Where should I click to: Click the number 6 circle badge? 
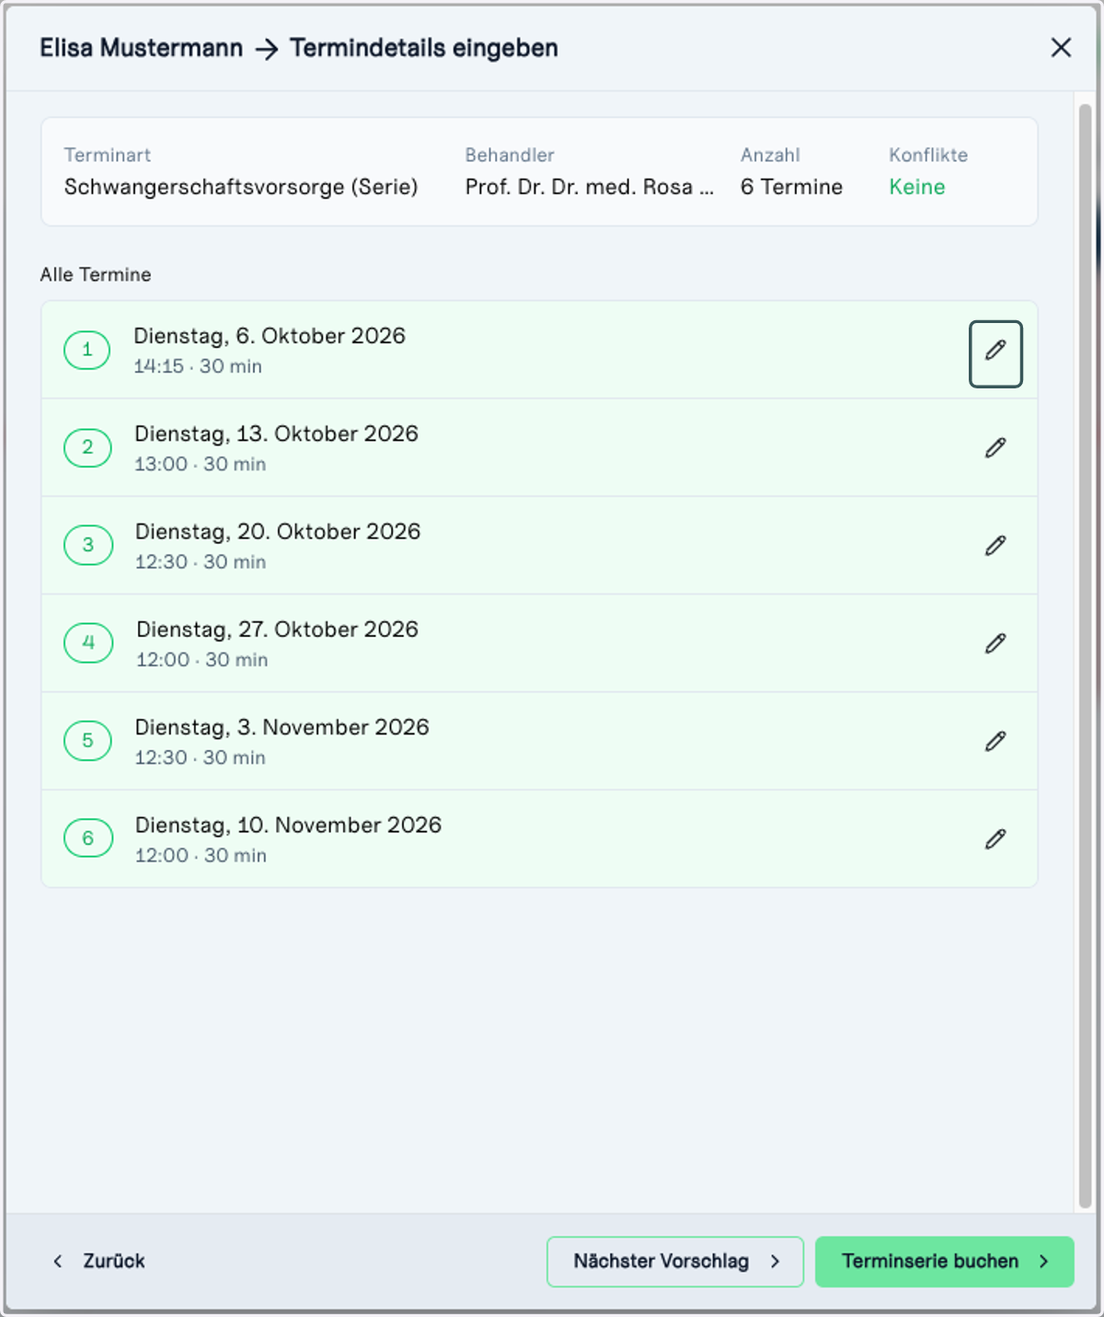(87, 838)
